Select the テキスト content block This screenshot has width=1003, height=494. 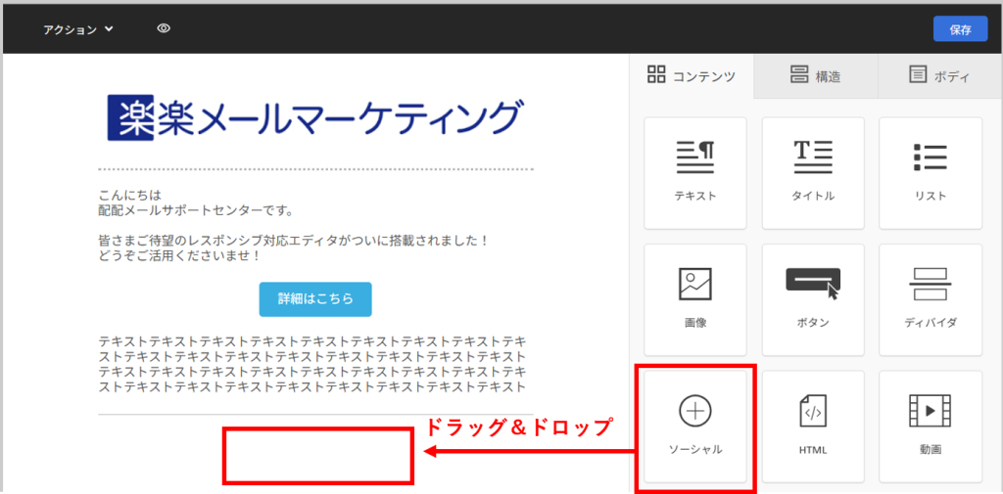695,173
